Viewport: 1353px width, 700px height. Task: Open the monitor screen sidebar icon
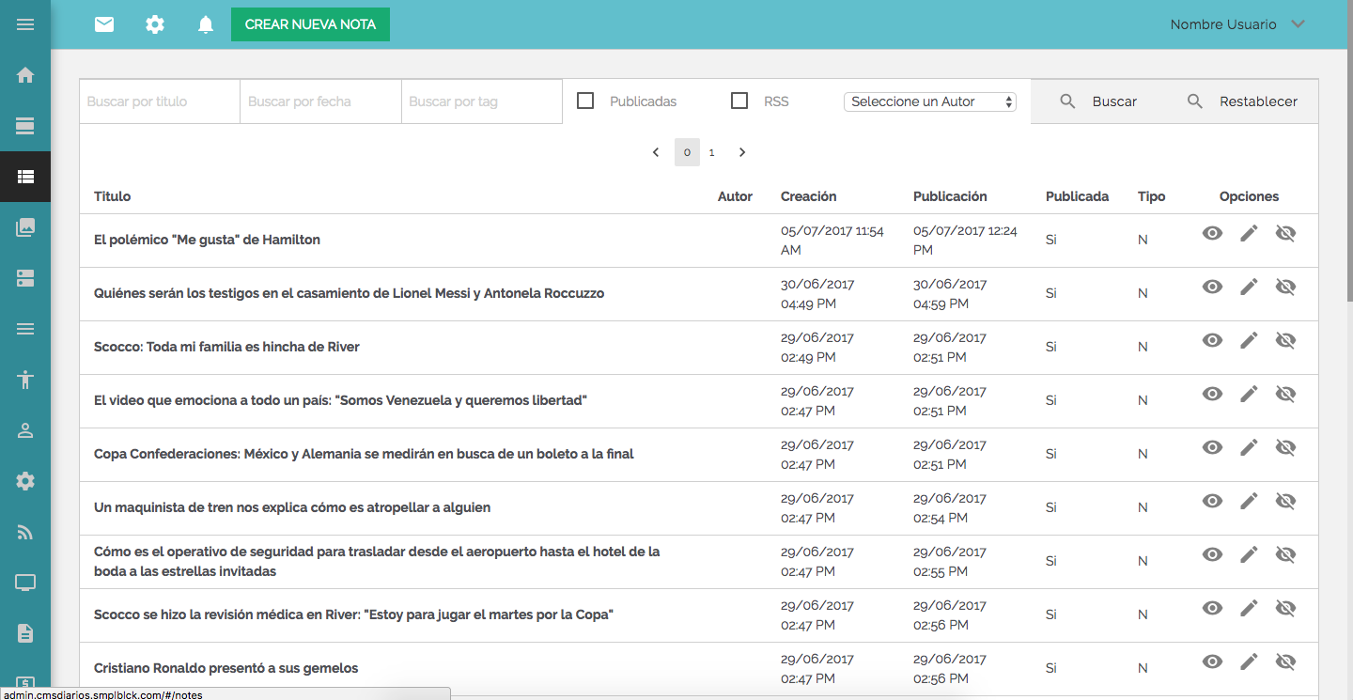click(x=25, y=583)
